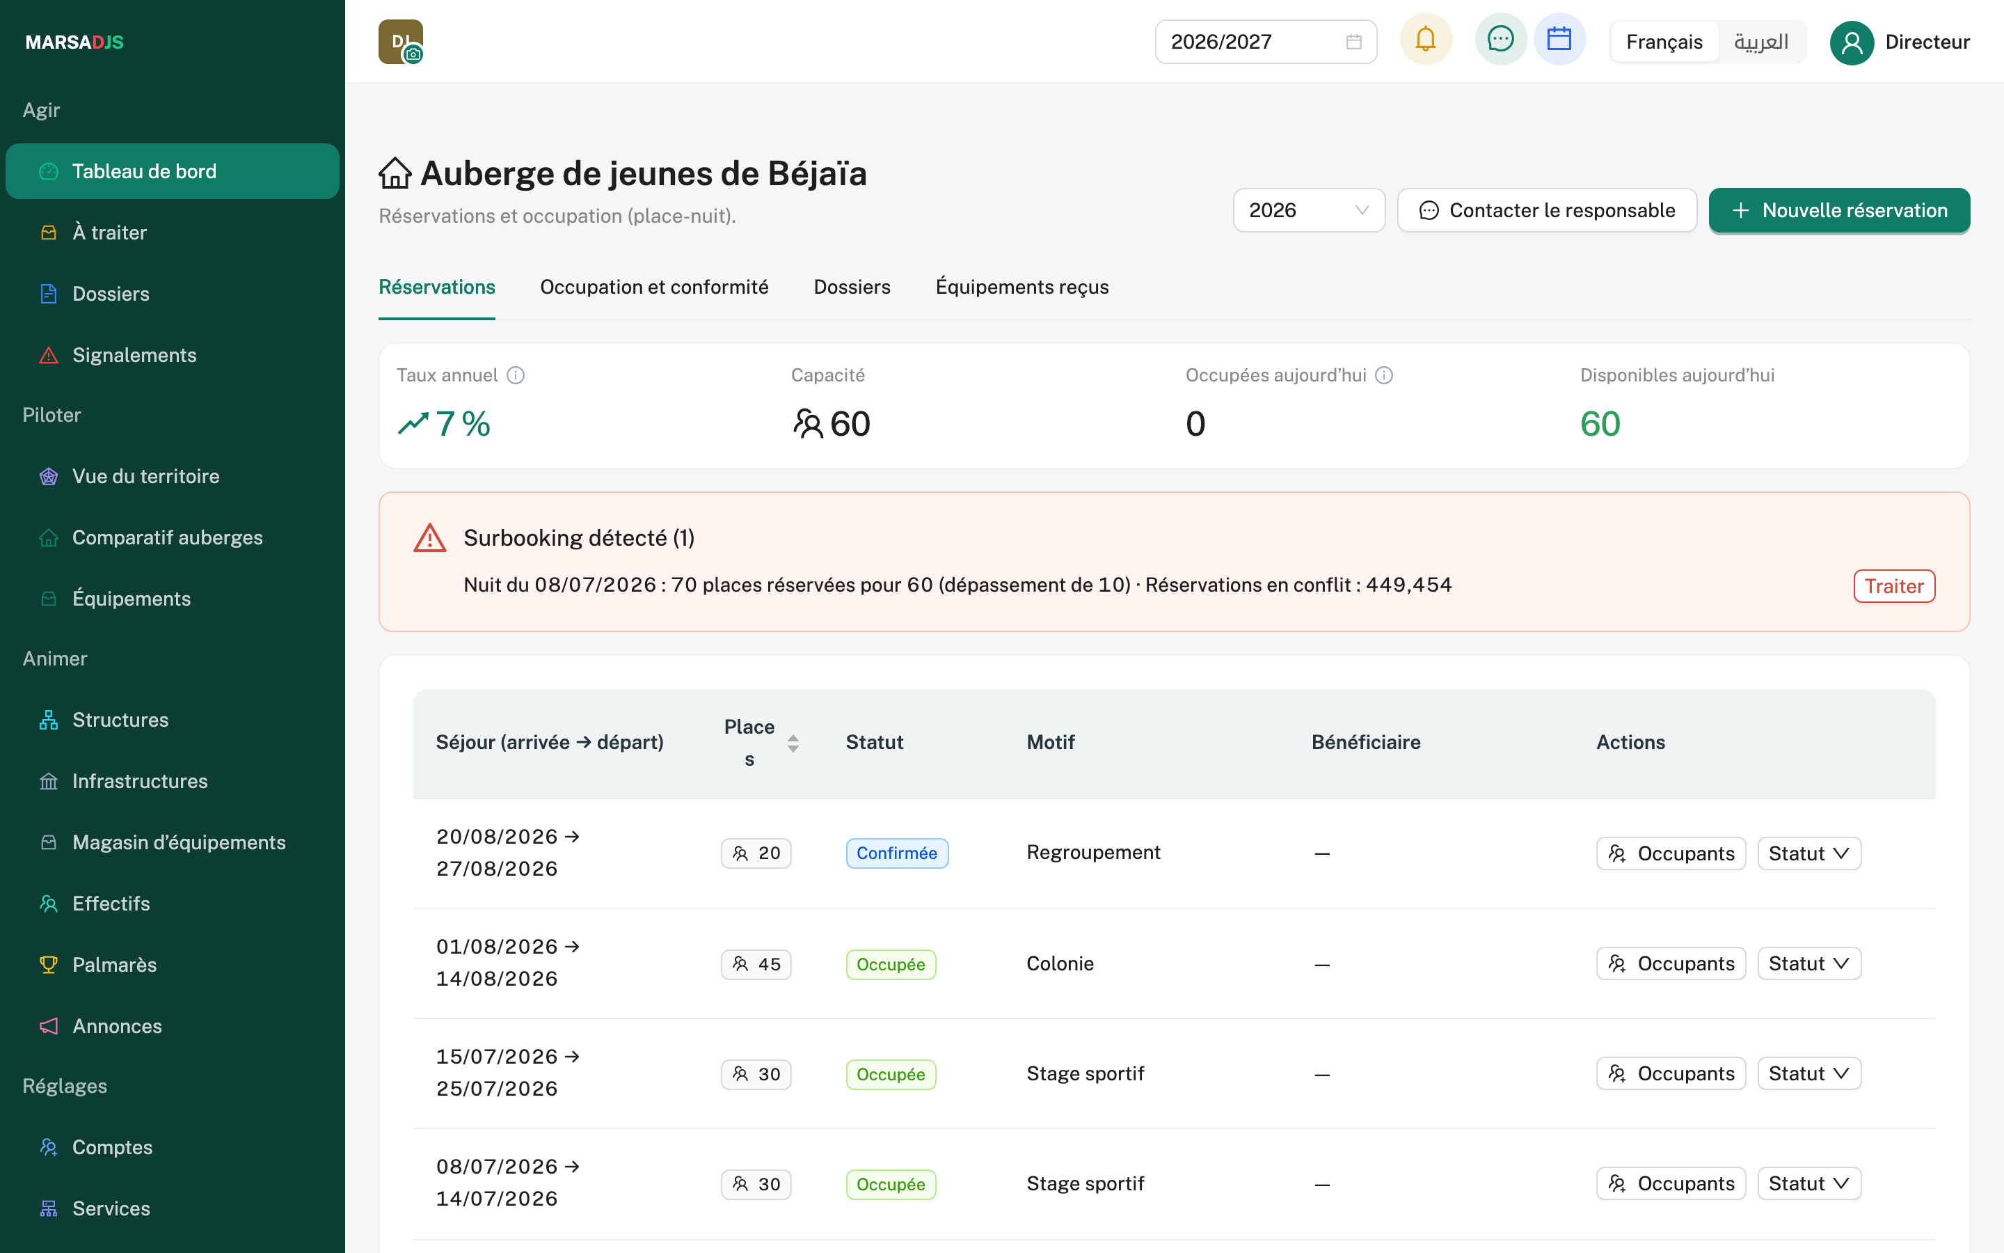Open Palmarès trophy item in sidebar
This screenshot has width=2004, height=1253.
173,965
